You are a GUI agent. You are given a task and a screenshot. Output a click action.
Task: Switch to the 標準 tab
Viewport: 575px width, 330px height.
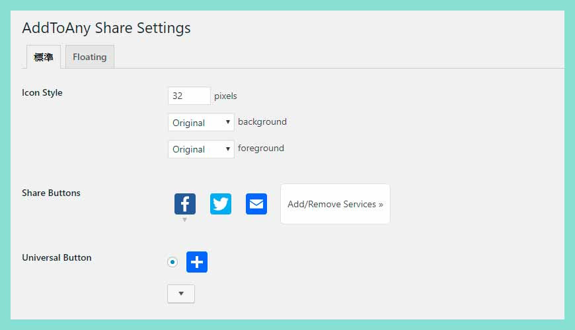[x=44, y=57]
